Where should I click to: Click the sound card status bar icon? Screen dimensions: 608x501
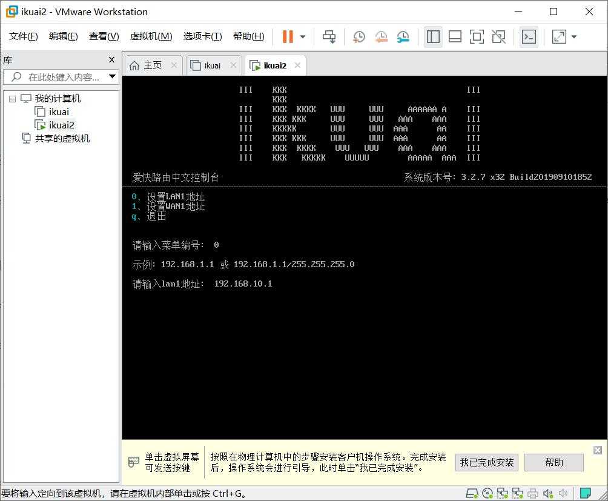pyautogui.click(x=547, y=493)
